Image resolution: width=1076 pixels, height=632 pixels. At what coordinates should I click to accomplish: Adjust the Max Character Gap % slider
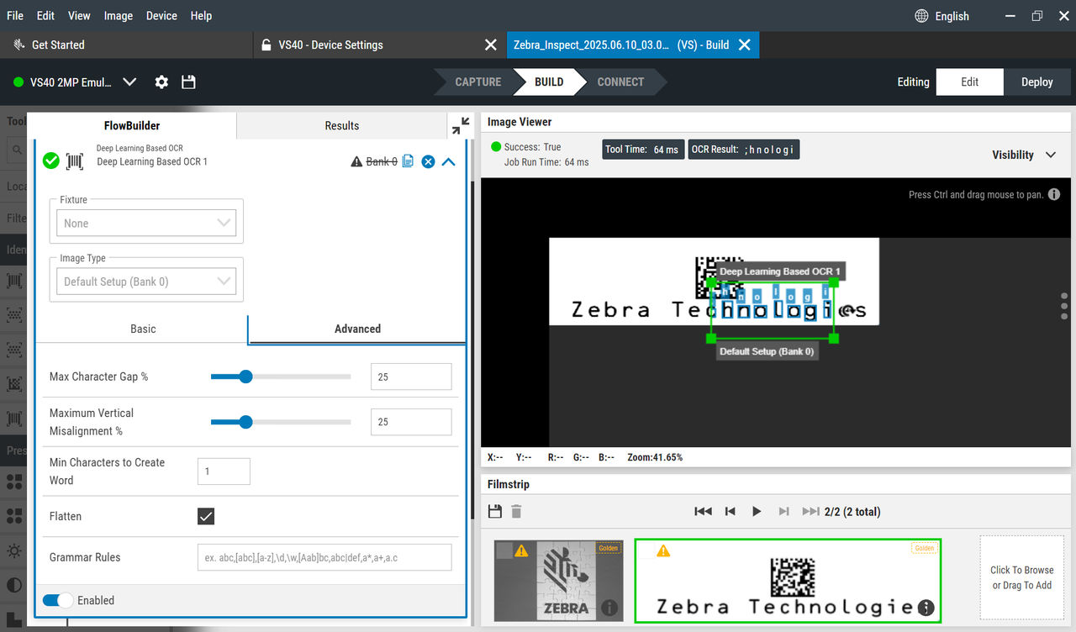[281, 377]
